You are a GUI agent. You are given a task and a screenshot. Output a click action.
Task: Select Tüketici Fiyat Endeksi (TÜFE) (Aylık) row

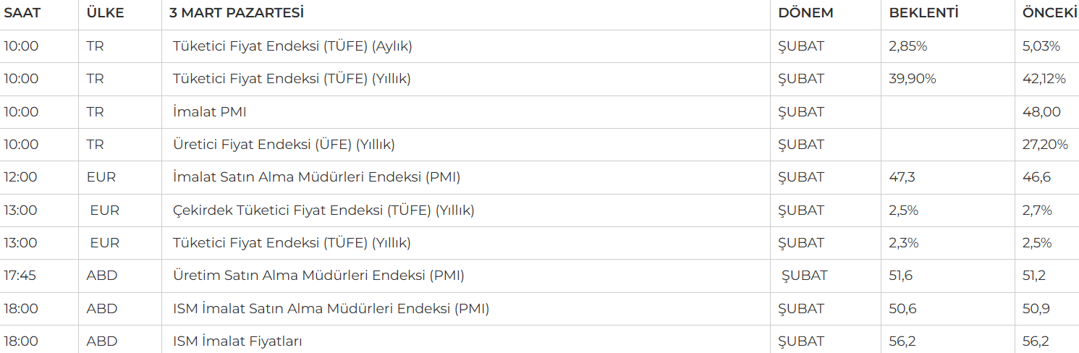(x=539, y=46)
